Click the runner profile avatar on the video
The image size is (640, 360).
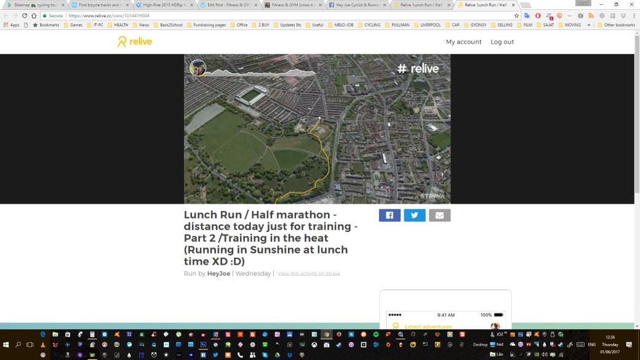pos(198,68)
